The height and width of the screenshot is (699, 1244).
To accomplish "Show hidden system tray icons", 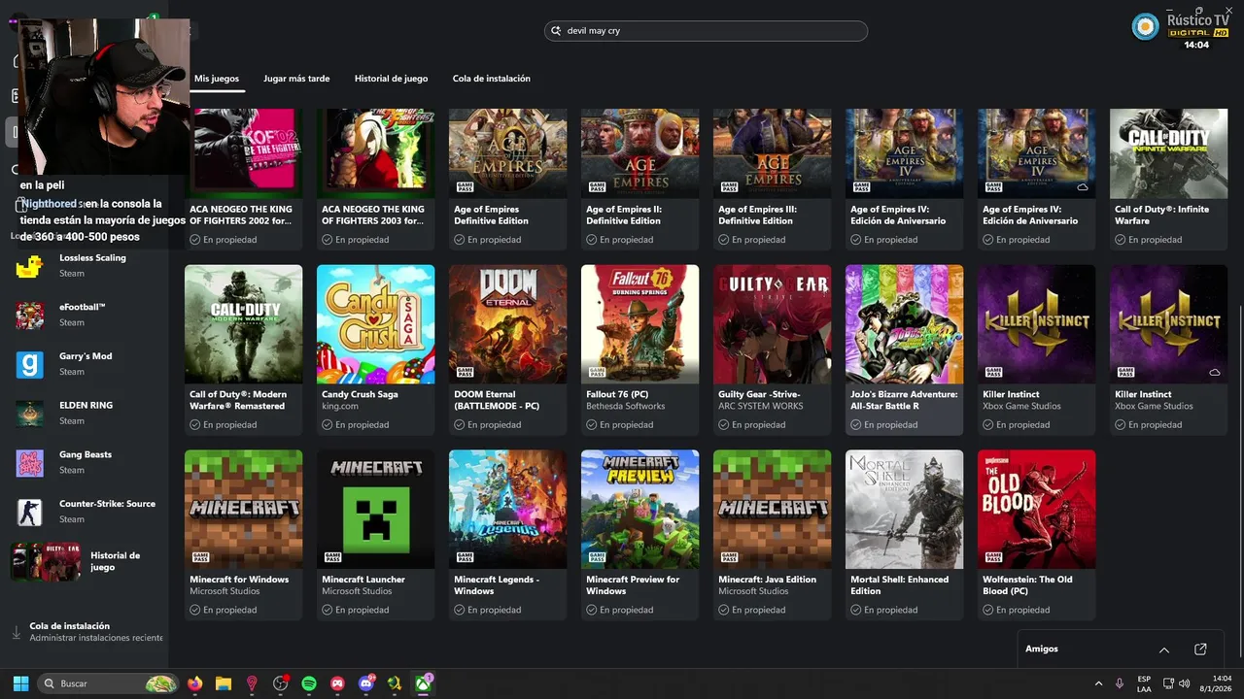I will click(x=1099, y=683).
